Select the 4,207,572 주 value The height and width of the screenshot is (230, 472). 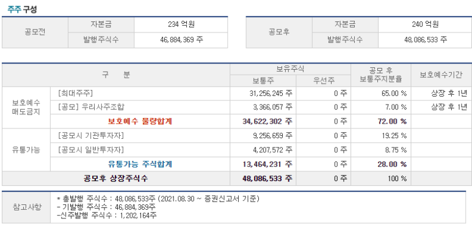pos(273,149)
